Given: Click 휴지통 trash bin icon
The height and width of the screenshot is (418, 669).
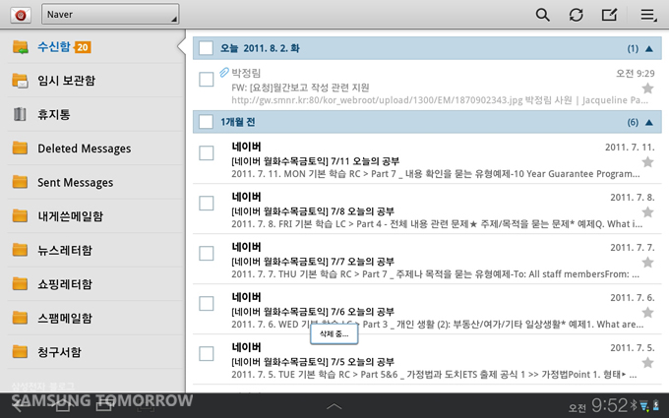Looking at the screenshot, I should (20, 114).
